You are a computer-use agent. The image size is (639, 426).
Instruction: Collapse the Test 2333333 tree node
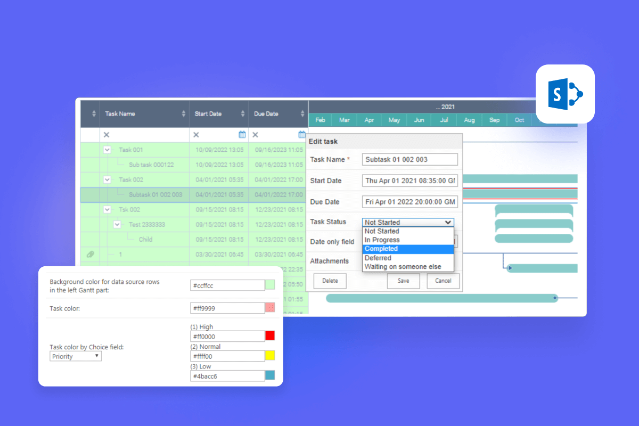pyautogui.click(x=117, y=225)
